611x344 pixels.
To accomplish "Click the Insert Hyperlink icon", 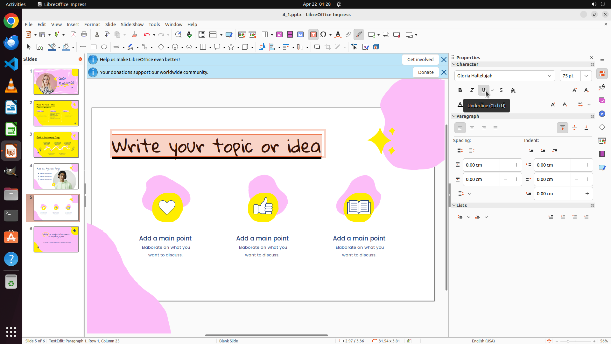I will [x=348, y=35].
